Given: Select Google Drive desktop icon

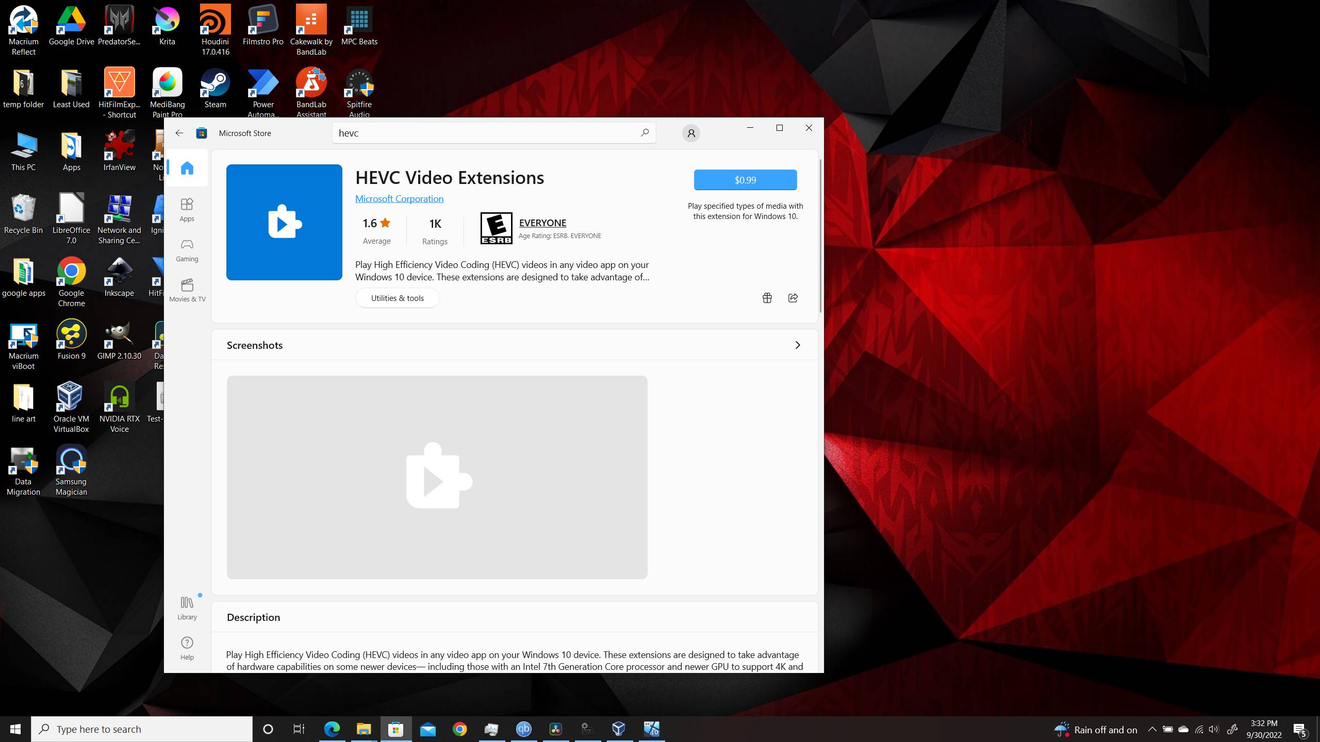Looking at the screenshot, I should tap(71, 26).
